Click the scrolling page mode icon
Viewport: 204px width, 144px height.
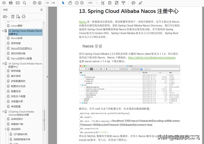103,3
